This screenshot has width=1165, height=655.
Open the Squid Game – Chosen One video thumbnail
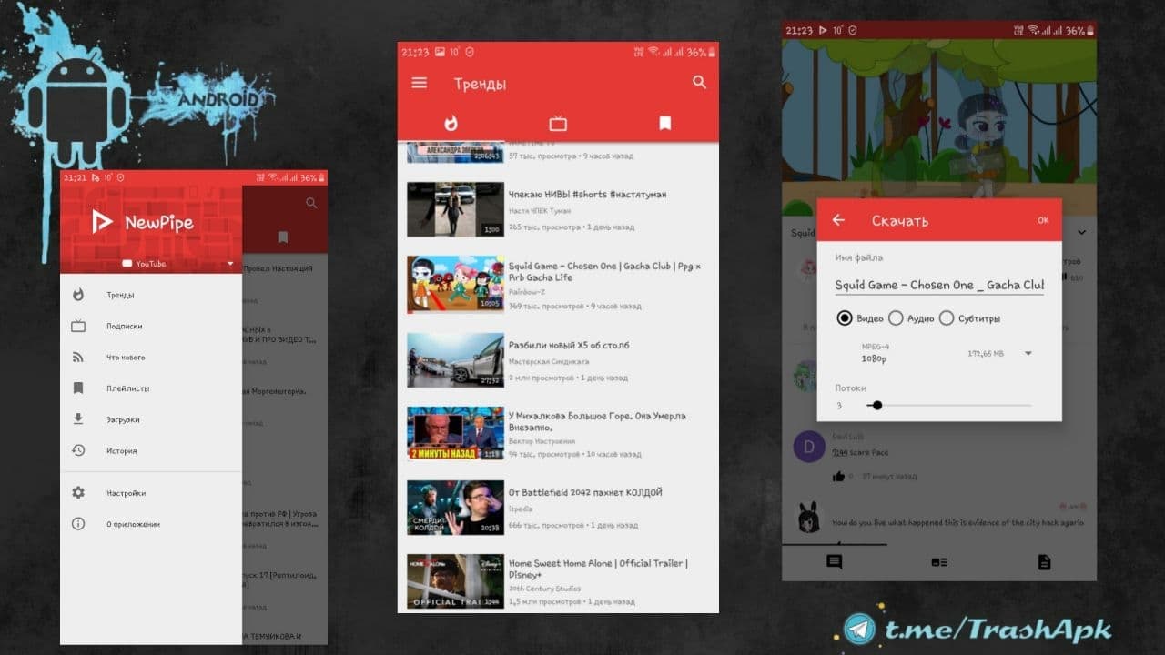click(x=455, y=285)
